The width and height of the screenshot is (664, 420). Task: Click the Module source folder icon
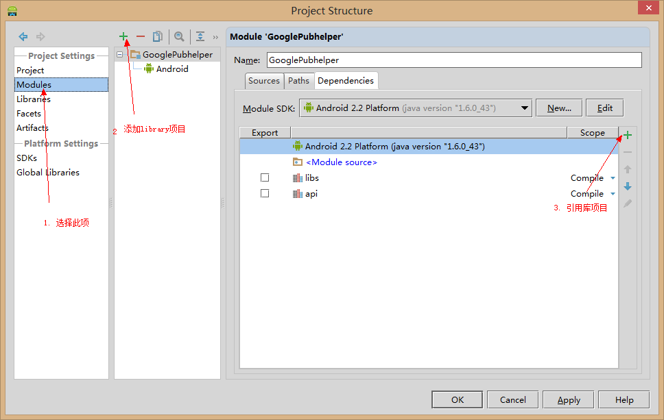[x=298, y=162]
